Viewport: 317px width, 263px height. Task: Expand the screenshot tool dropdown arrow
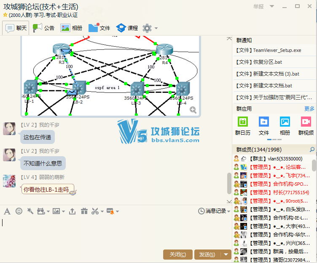(x=102, y=211)
